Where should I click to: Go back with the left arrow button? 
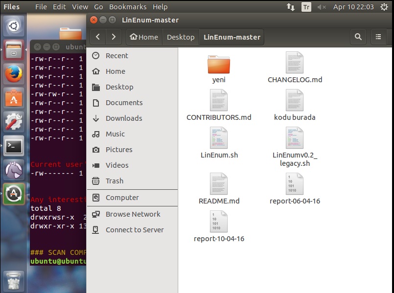(x=98, y=37)
